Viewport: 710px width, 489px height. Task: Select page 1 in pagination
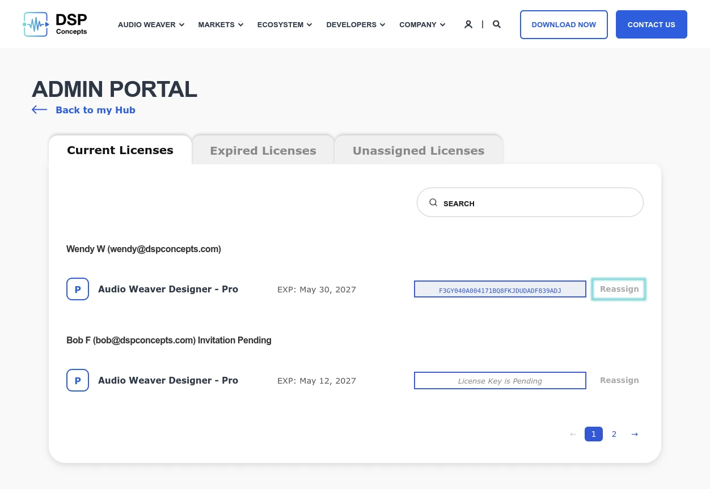point(594,434)
